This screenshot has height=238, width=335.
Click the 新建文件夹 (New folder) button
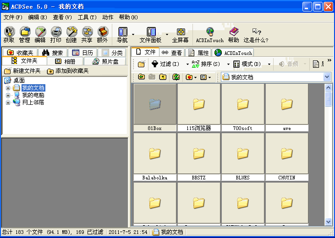tap(22, 71)
